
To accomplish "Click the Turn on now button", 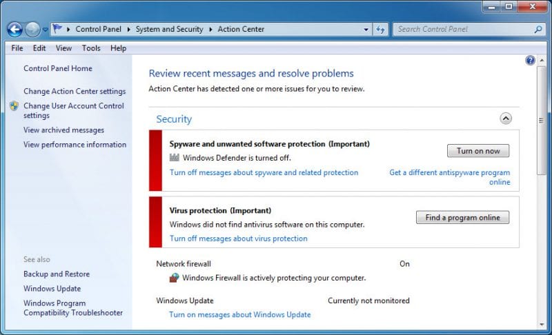I will click(x=478, y=151).
